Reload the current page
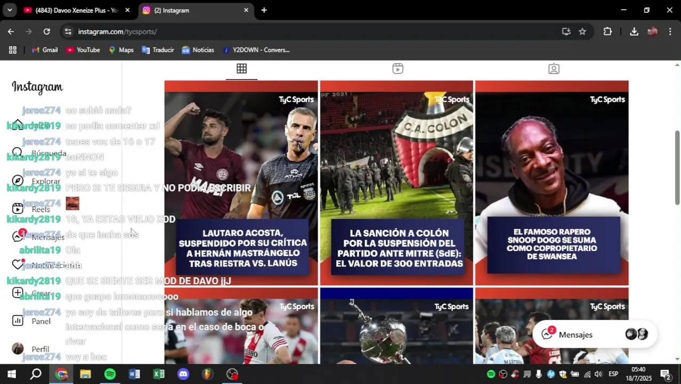This screenshot has width=681, height=384. click(47, 31)
